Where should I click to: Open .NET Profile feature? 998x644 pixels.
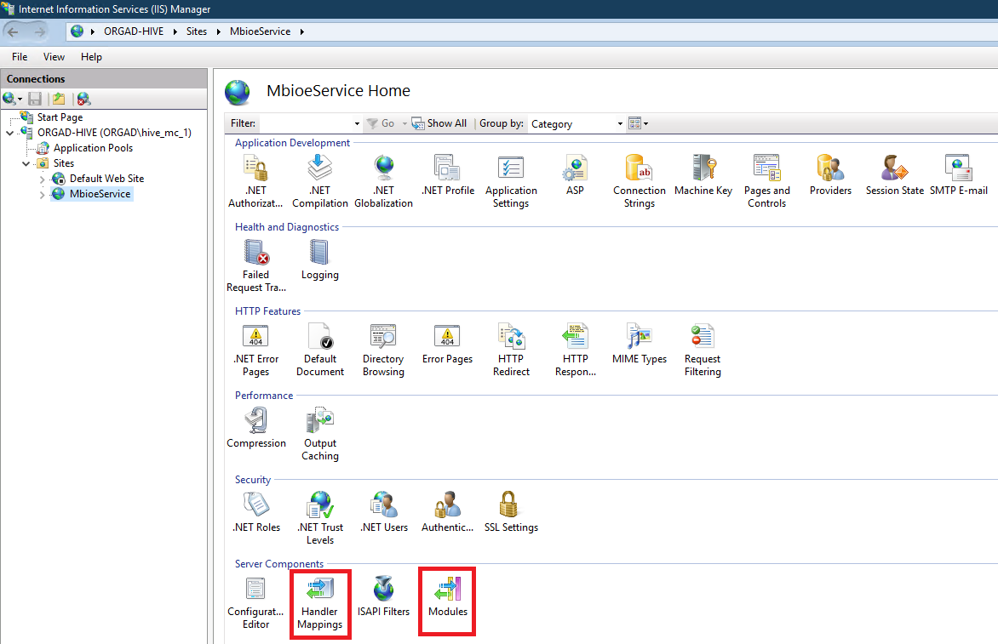(447, 175)
